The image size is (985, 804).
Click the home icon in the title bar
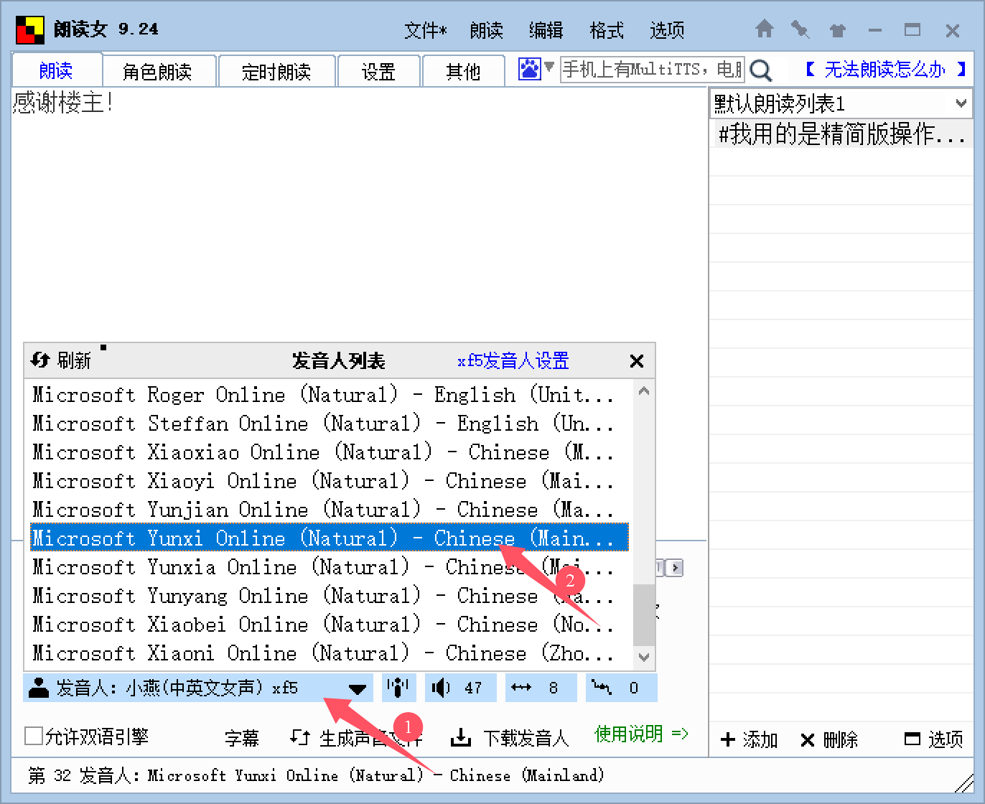pyautogui.click(x=764, y=29)
